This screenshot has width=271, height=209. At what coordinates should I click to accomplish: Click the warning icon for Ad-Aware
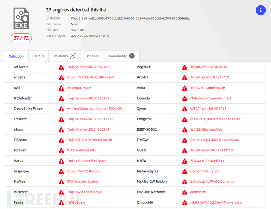tap(61, 67)
